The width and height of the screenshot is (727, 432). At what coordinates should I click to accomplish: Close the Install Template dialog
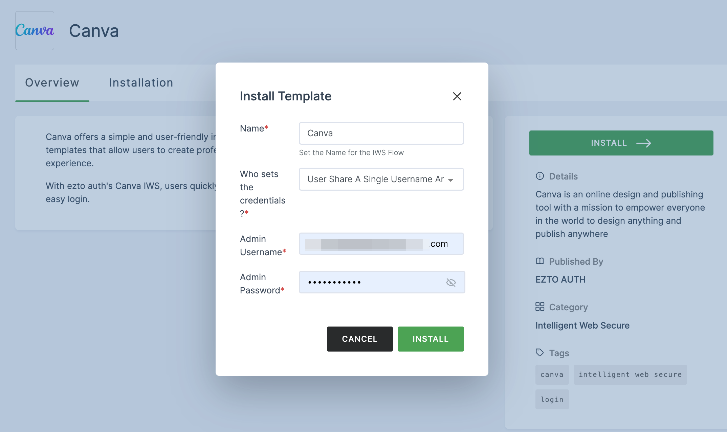(x=457, y=96)
